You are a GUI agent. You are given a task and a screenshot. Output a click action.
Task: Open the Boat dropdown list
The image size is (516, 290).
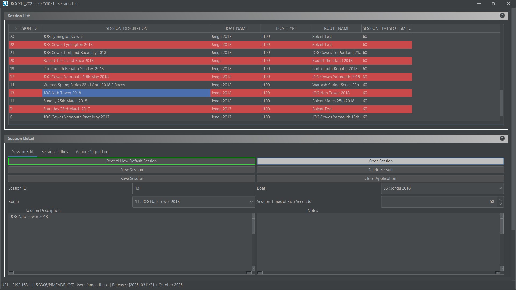point(500,188)
